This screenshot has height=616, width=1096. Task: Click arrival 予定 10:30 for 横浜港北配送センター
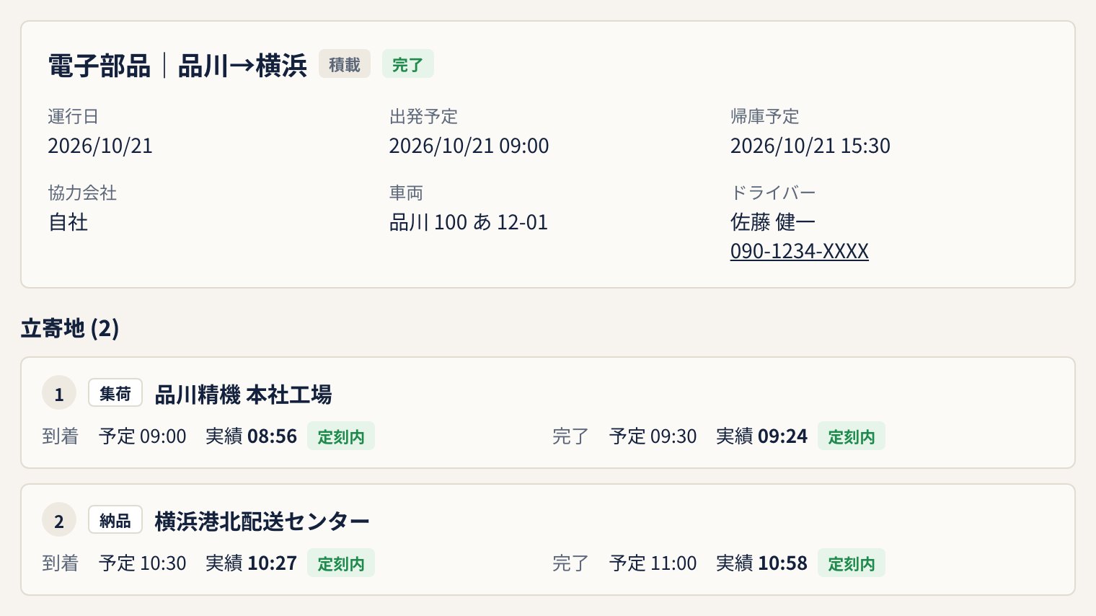(x=143, y=563)
